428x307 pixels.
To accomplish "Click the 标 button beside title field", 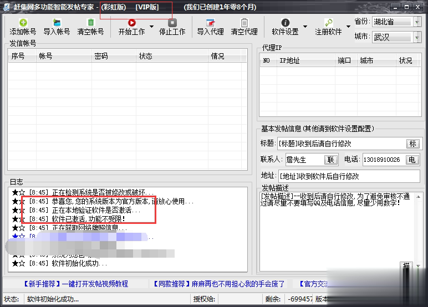I will pos(412,144).
